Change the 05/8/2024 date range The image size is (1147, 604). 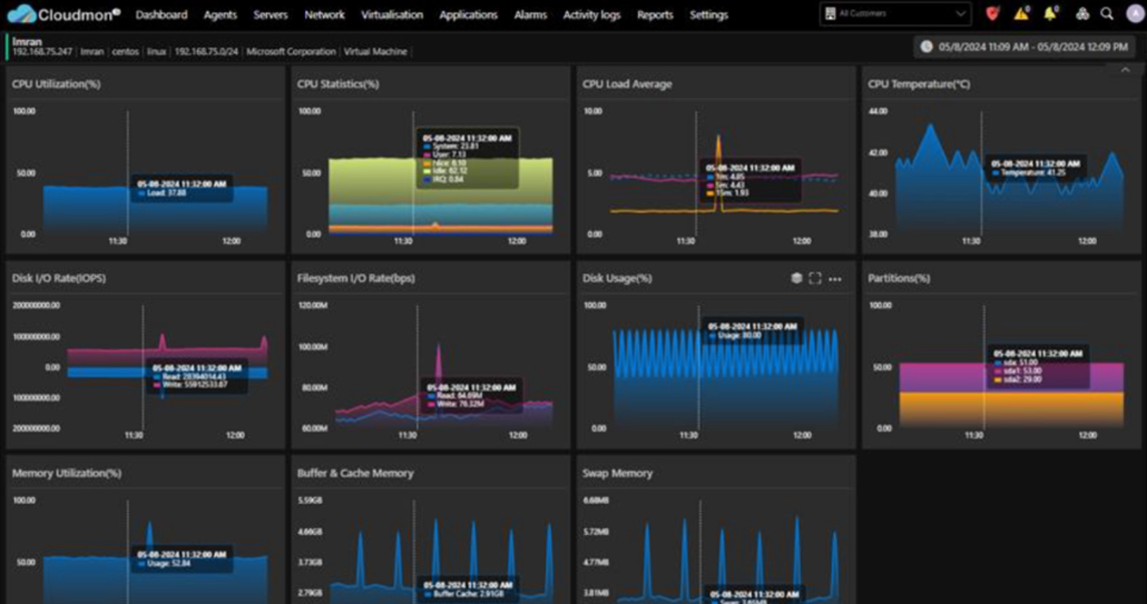point(1025,46)
